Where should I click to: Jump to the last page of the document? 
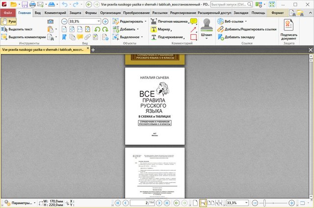(x=167, y=203)
